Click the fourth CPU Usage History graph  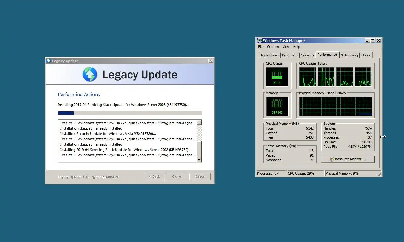click(x=363, y=77)
